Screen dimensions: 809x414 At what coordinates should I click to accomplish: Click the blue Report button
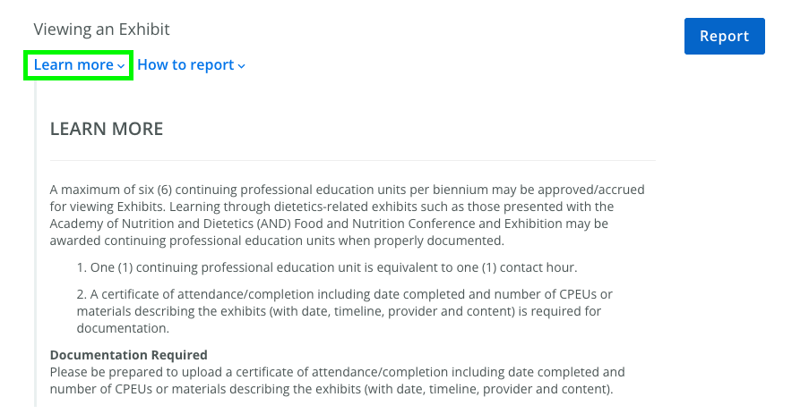724,37
